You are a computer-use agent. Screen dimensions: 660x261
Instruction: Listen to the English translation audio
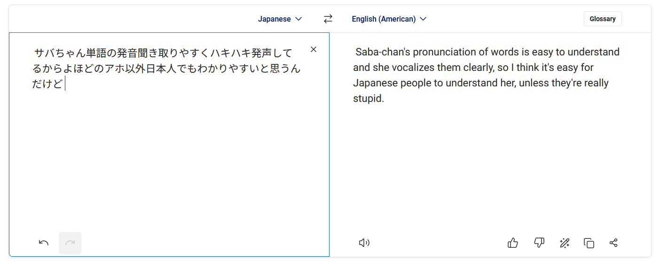(x=364, y=243)
